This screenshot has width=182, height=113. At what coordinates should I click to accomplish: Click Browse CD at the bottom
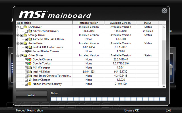[132, 110]
